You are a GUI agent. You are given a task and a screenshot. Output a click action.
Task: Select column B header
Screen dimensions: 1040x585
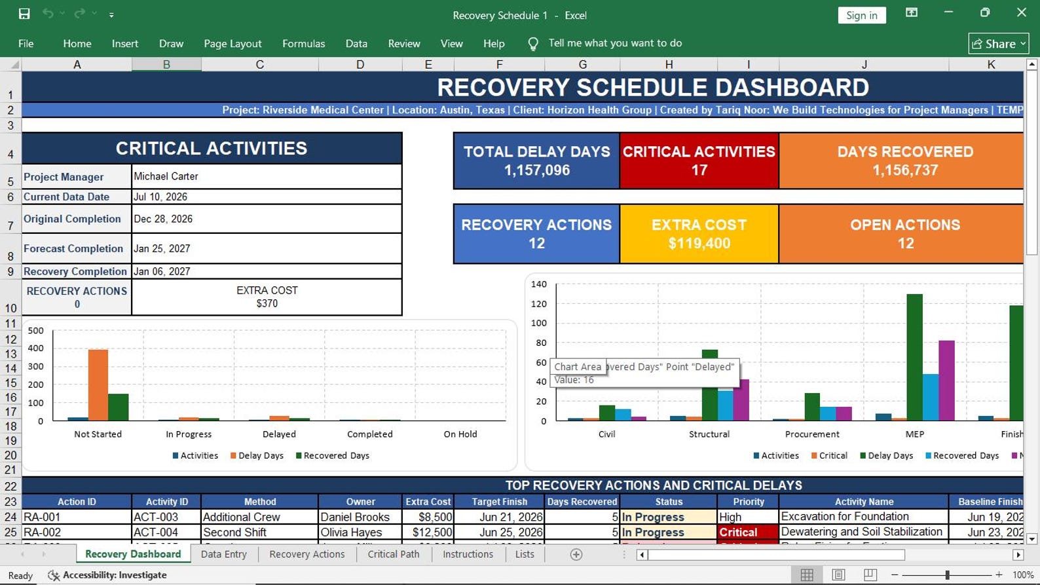[x=166, y=64]
